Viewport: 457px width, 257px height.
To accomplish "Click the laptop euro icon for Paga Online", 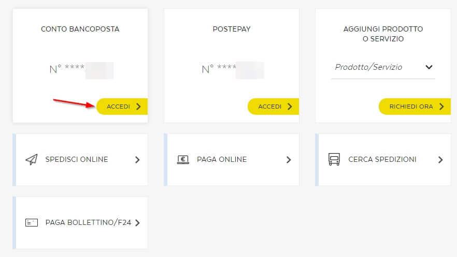I will point(183,160).
